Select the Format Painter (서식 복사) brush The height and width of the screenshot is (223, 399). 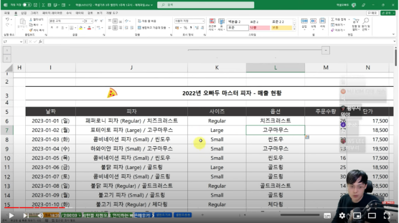pyautogui.click(x=31, y=29)
